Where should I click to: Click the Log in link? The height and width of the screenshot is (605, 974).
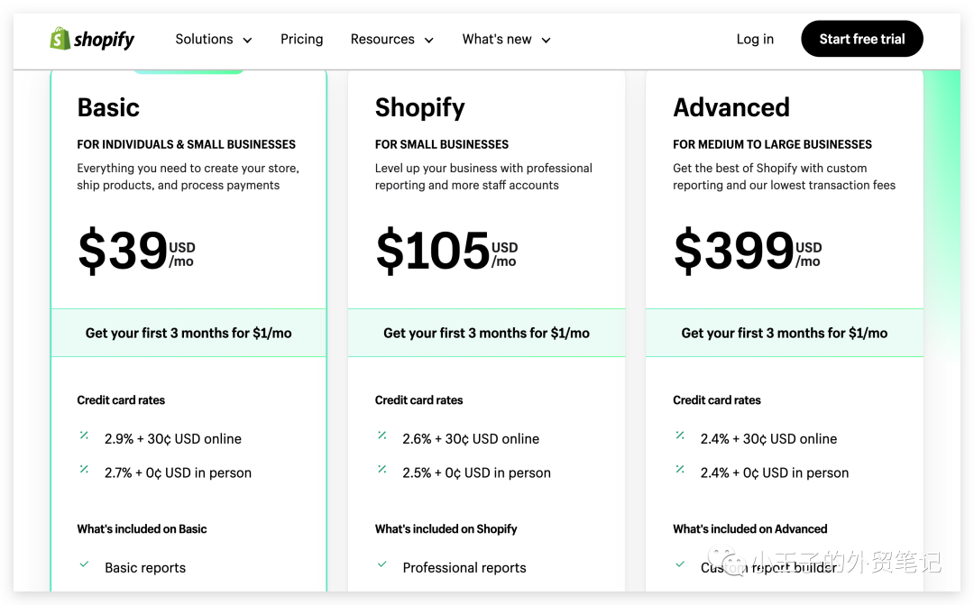point(755,40)
